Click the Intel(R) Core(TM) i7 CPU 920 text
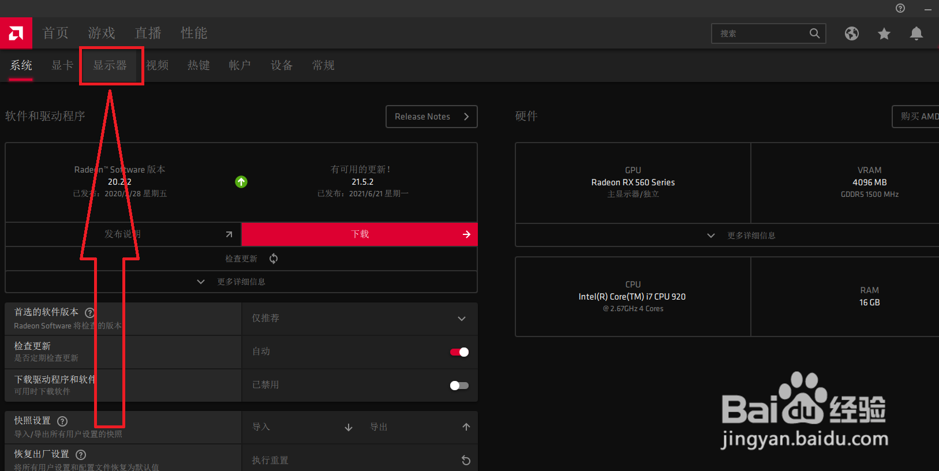Screen dimensions: 939x471 pyautogui.click(x=633, y=297)
